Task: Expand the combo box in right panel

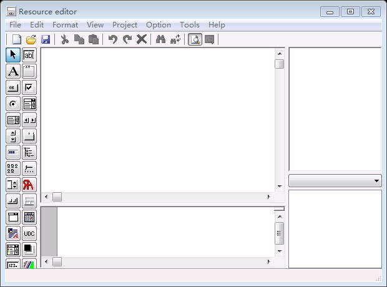Action: tap(376, 181)
